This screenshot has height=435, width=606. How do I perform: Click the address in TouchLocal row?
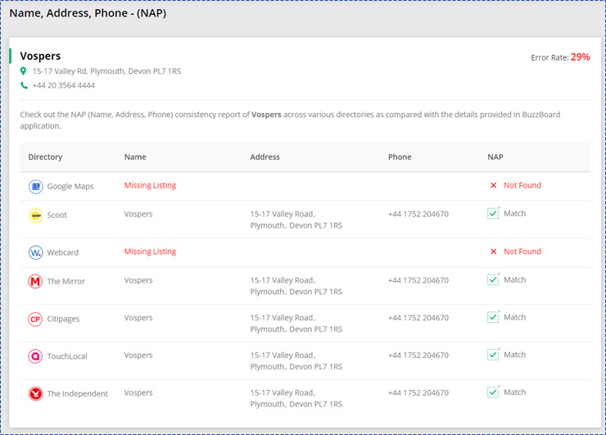point(296,360)
